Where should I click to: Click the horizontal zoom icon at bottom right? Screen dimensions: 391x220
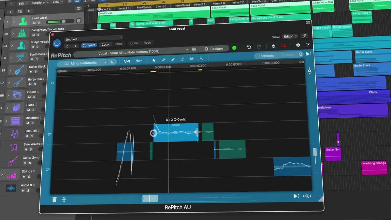pos(307,196)
